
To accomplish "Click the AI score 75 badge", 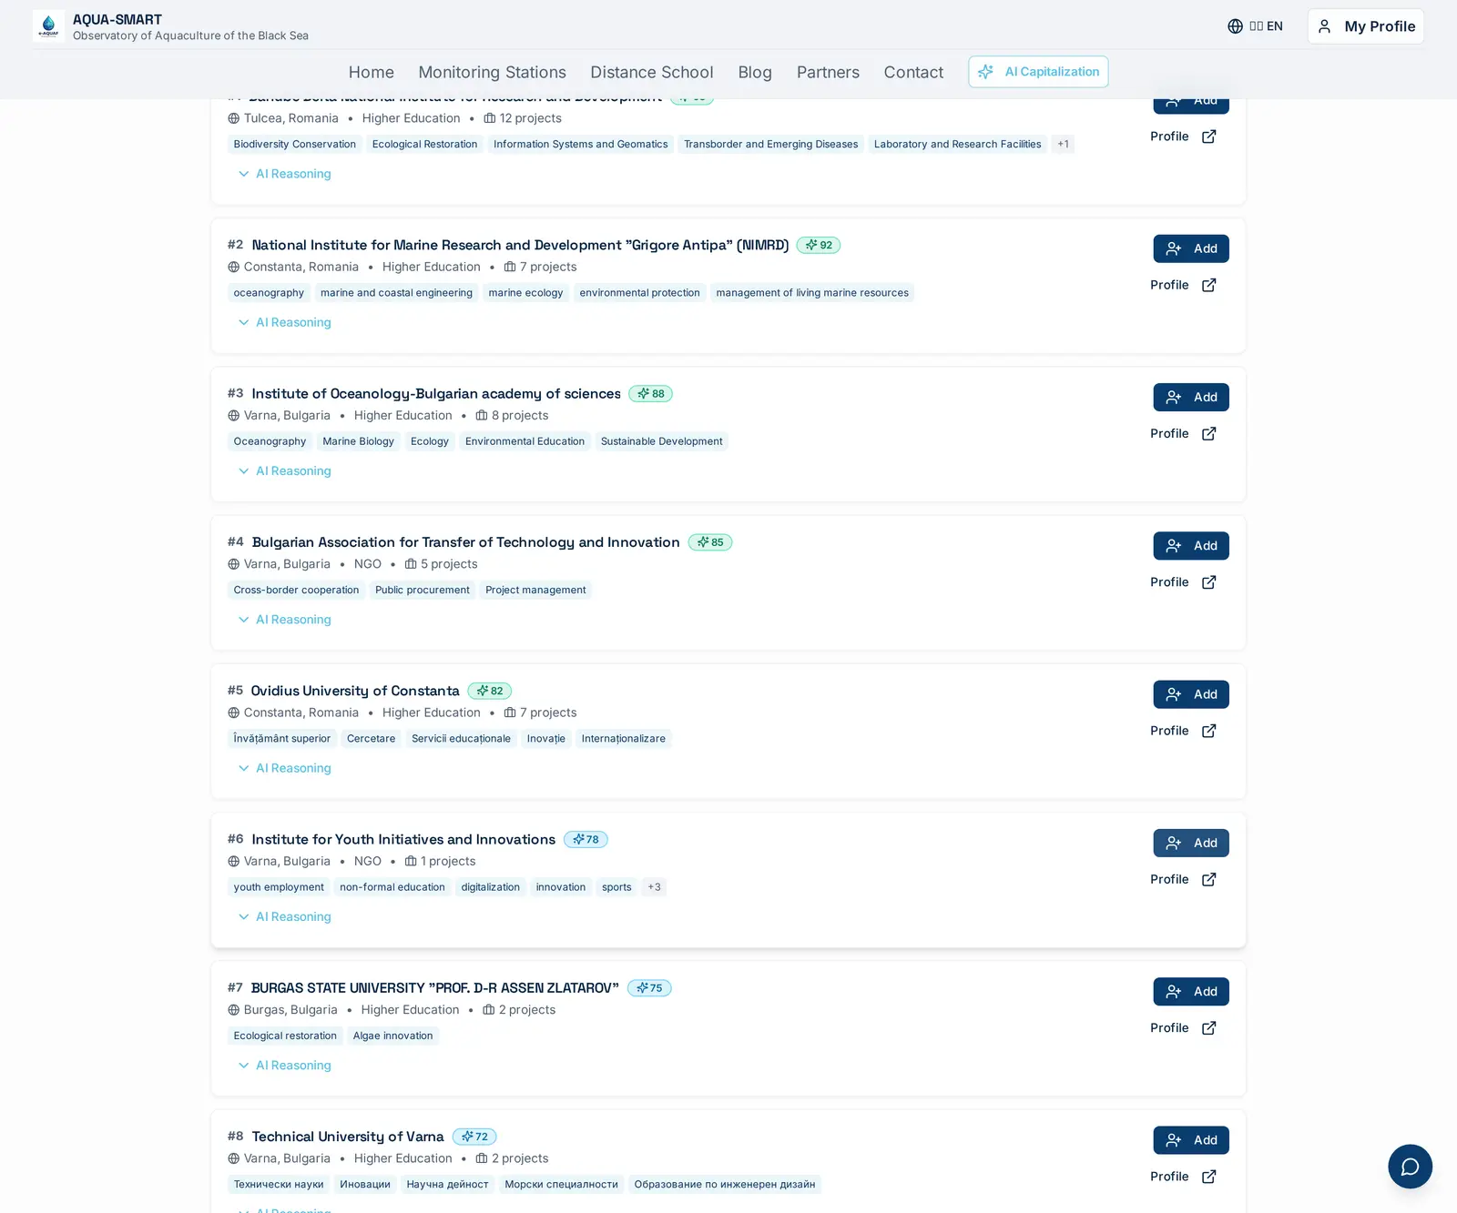I will 649,988.
